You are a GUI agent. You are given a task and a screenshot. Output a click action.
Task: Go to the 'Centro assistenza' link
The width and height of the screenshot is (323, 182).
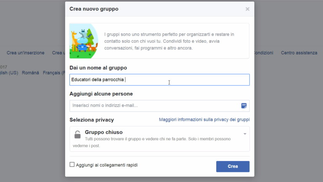299,53
